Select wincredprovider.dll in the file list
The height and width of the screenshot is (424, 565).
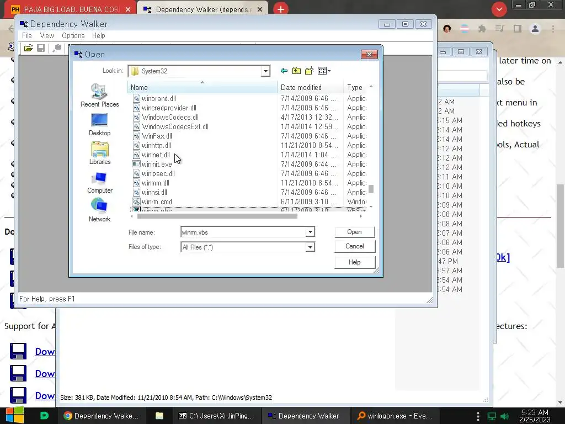pos(169,108)
